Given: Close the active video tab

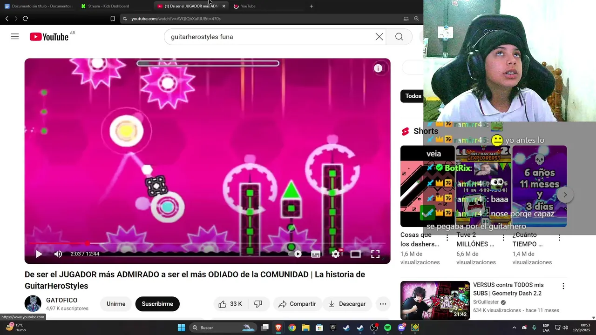Looking at the screenshot, I should click(223, 6).
